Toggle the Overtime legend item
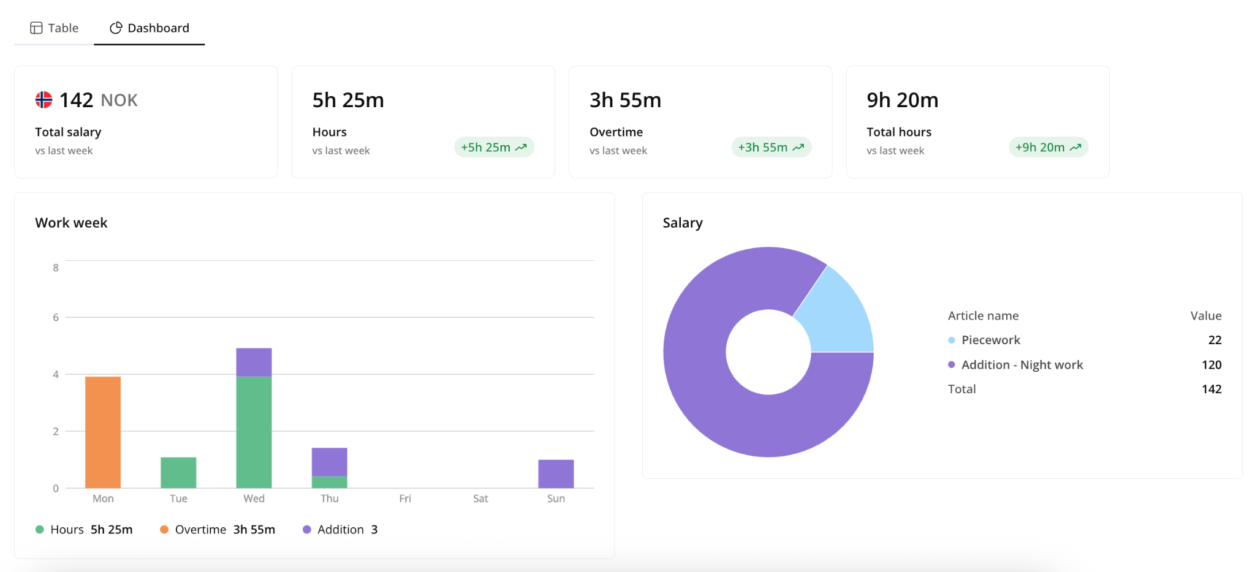 [218, 530]
